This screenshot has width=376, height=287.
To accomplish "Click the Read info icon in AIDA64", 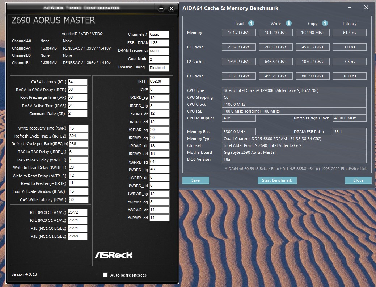I will point(251,23).
